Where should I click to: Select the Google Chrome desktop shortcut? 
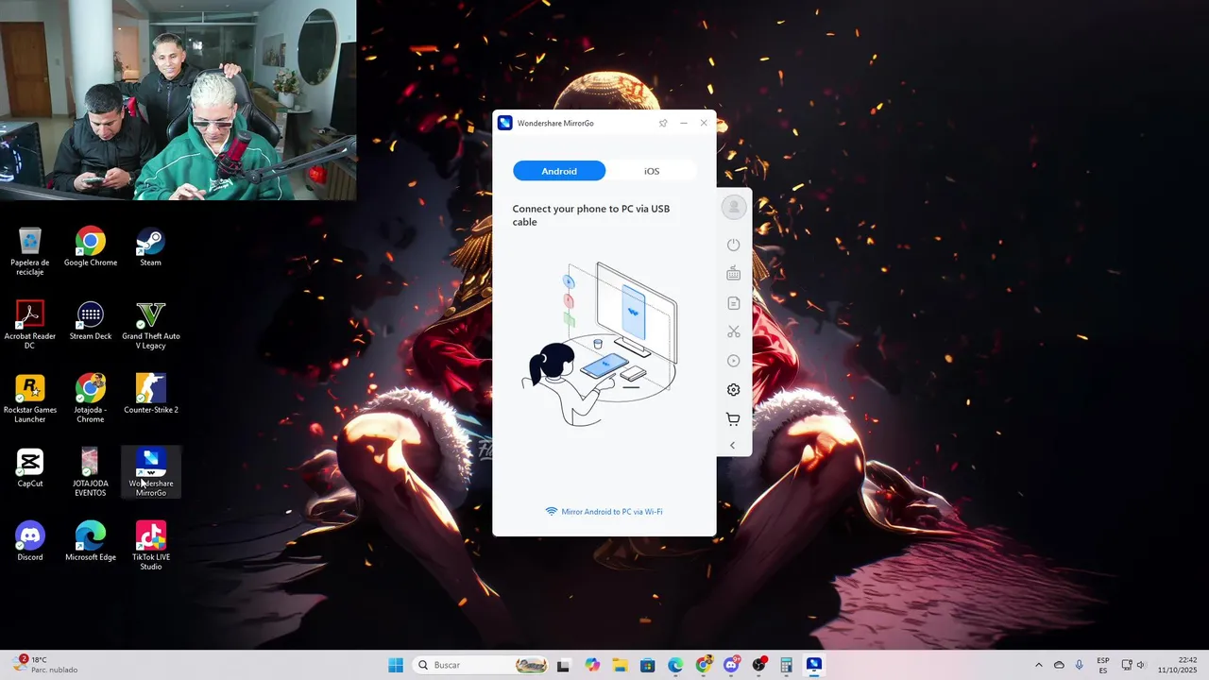(x=91, y=246)
